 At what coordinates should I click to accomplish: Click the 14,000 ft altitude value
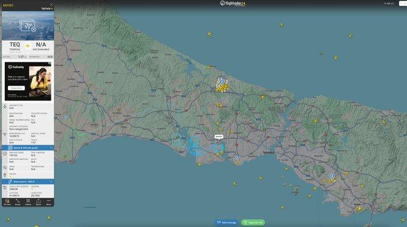click(14, 136)
